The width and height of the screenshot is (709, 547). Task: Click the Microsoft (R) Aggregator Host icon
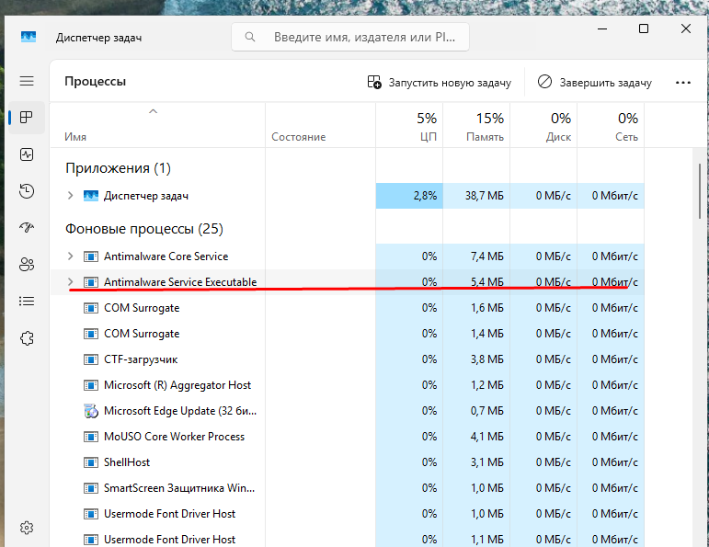(91, 385)
